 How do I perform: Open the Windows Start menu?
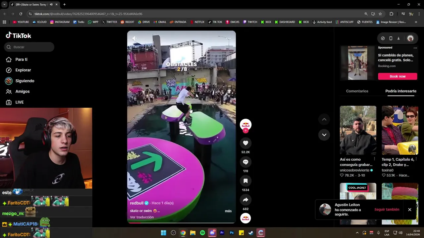click(163, 233)
